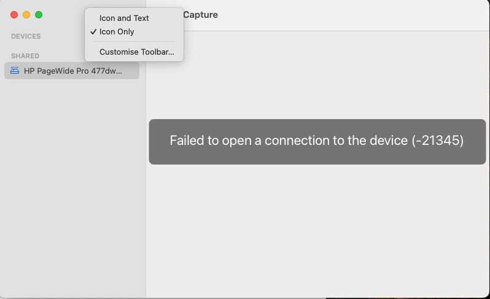Click the separator line above Customise Toolbar

134,41
